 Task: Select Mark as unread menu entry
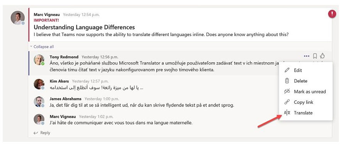(x=306, y=92)
